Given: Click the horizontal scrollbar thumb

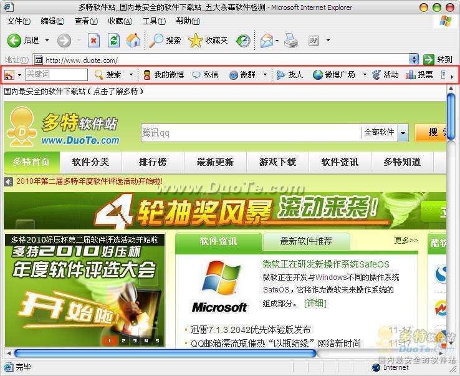Looking at the screenshot, I should [x=165, y=353].
